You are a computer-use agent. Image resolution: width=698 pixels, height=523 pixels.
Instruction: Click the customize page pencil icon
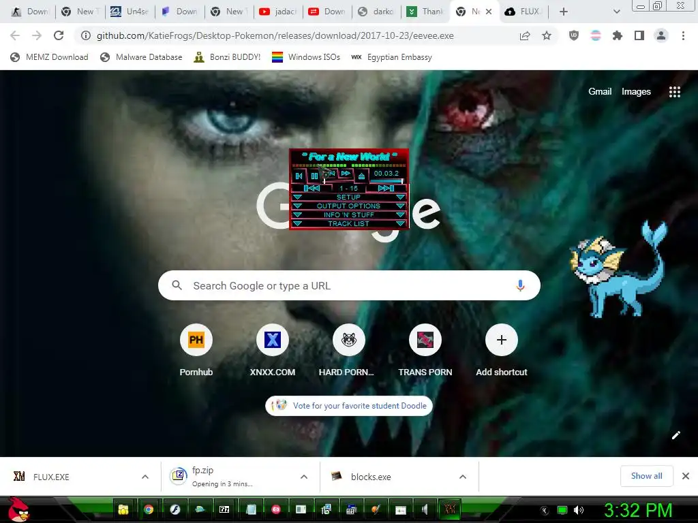(x=676, y=435)
